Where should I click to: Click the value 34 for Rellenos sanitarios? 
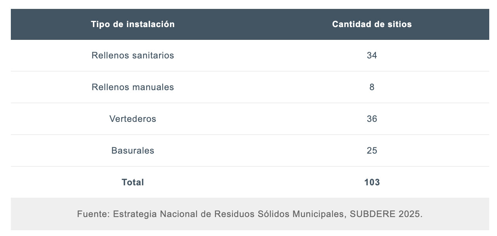[x=372, y=56]
